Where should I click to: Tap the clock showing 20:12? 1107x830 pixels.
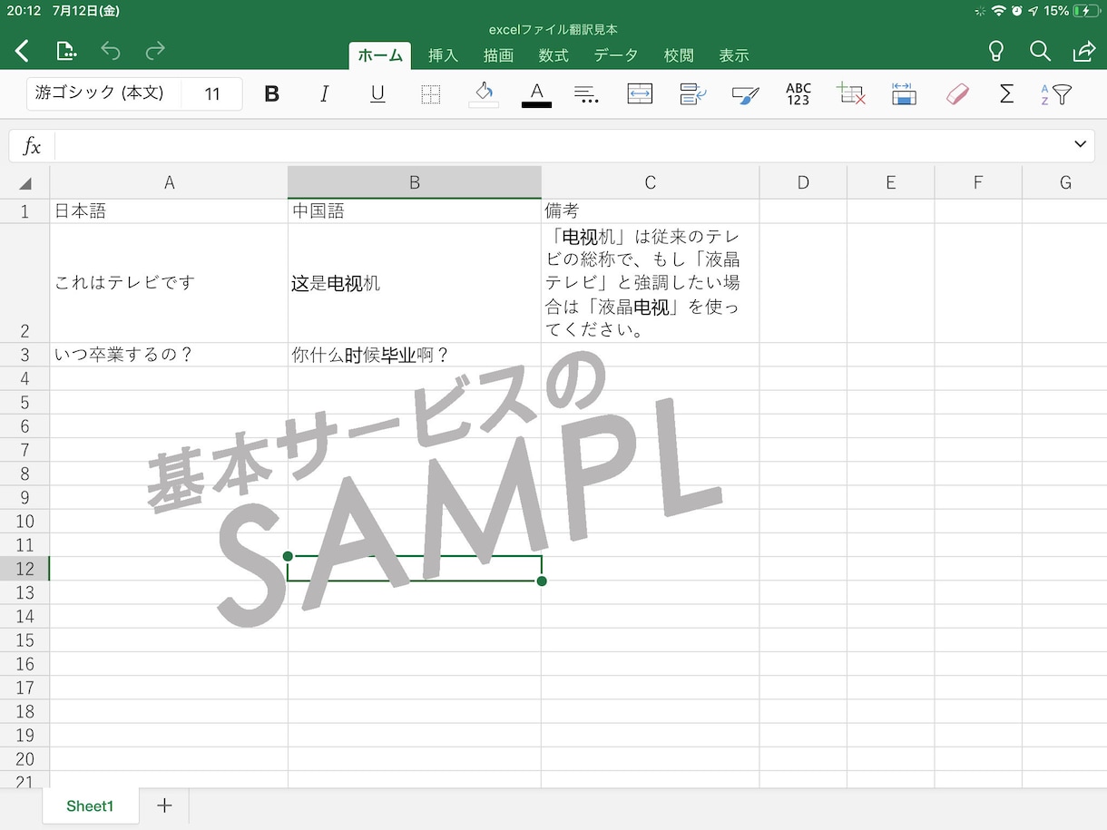(x=24, y=11)
